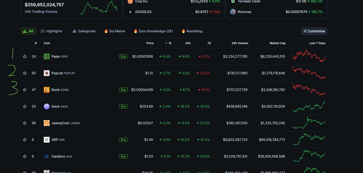
Task: Sort by the Price column header
Action: 150,43
